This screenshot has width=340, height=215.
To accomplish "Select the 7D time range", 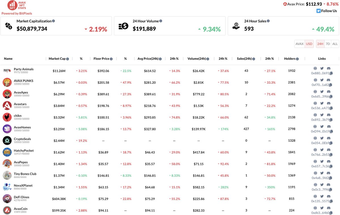I will [x=328, y=44].
